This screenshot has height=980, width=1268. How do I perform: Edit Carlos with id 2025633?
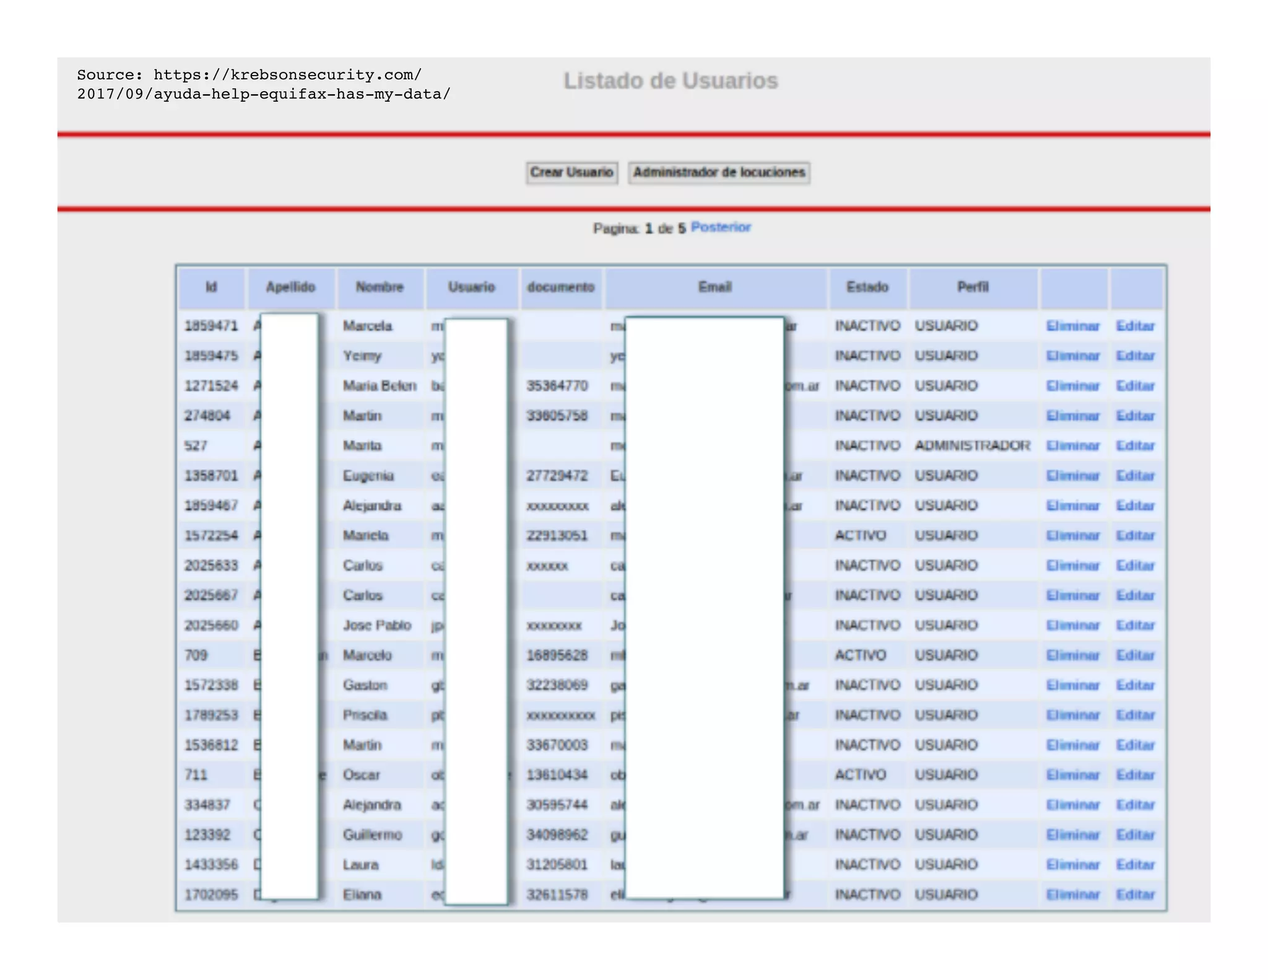(1136, 566)
